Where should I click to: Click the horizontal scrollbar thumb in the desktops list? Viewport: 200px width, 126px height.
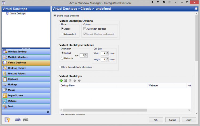(105, 110)
